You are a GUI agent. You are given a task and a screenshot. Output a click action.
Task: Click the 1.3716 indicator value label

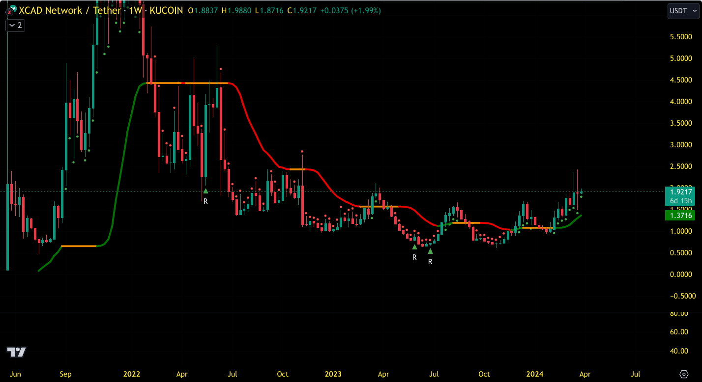(680, 216)
